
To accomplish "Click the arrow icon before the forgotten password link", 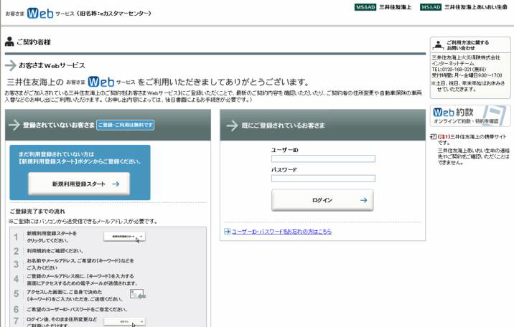I will click(226, 232).
